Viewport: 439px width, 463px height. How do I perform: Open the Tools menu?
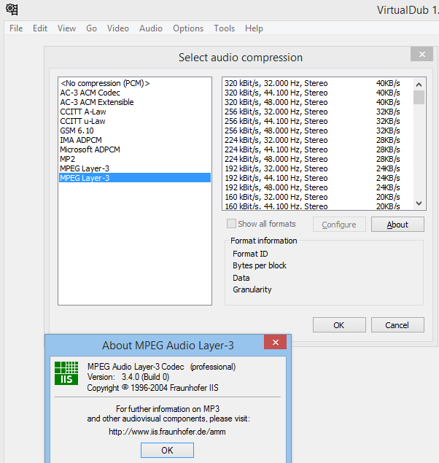224,28
